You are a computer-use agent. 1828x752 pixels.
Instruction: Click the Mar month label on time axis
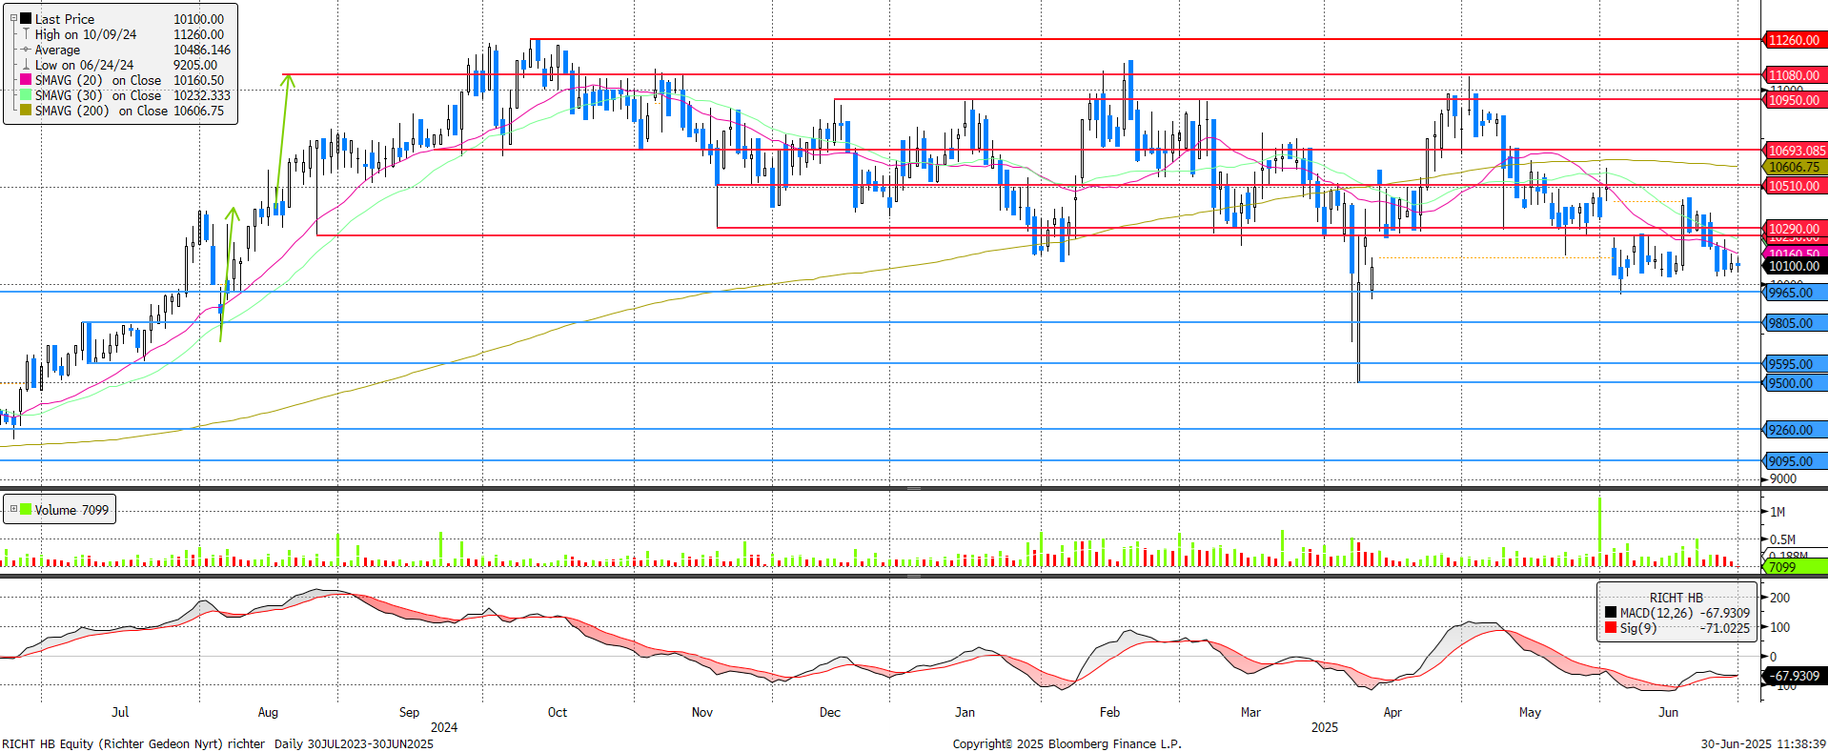pos(1250,712)
